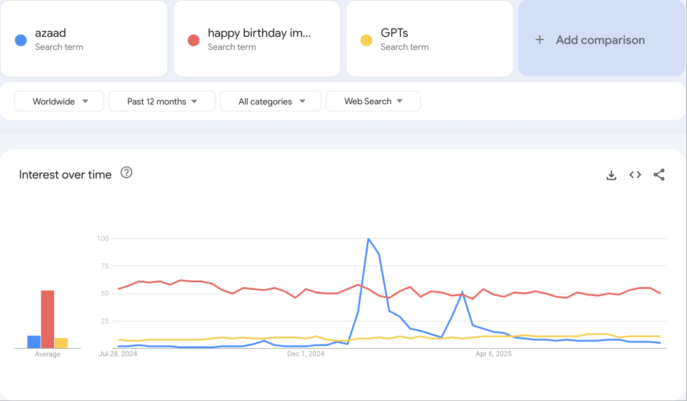Click the red dot beside happy birthday term

coord(193,41)
